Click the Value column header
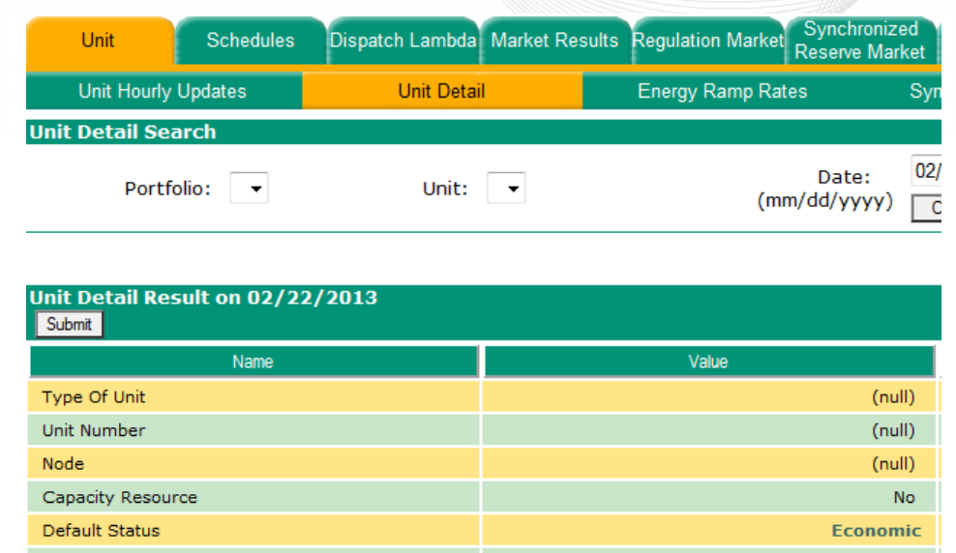 pos(707,362)
